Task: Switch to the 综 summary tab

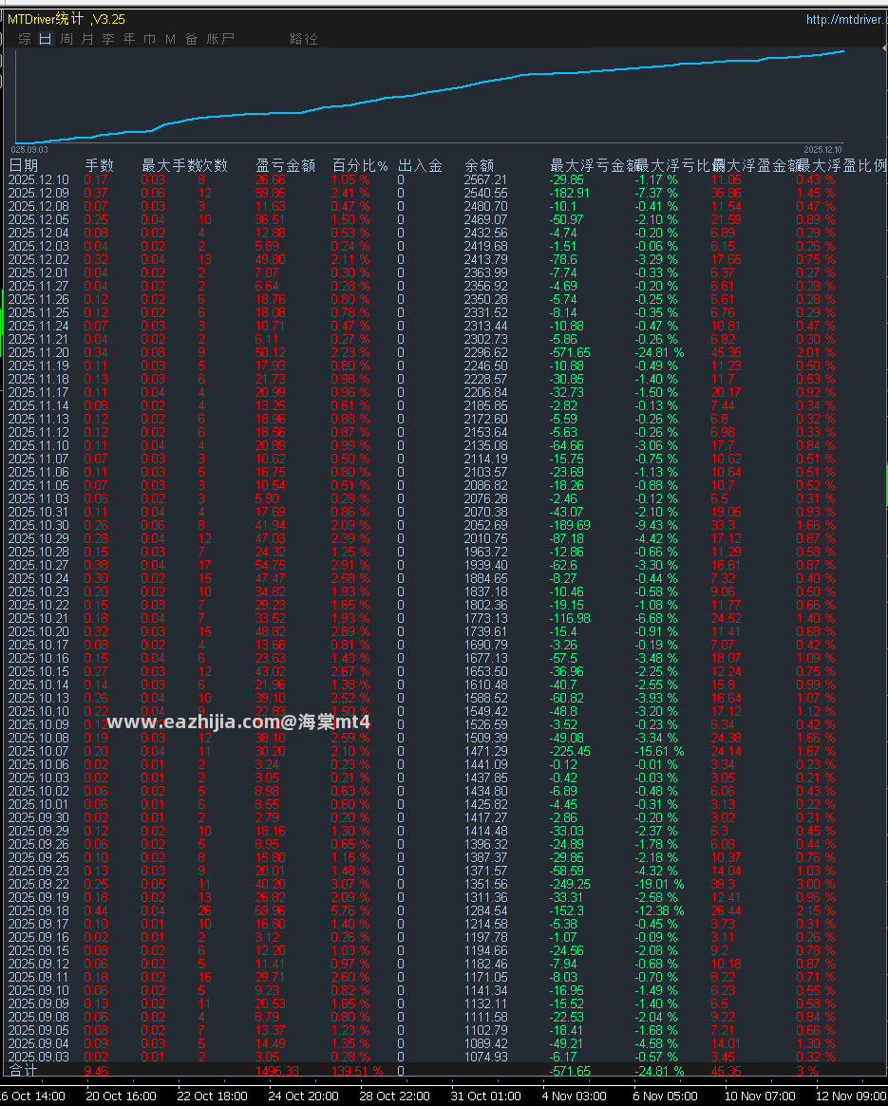Action: 26,39
